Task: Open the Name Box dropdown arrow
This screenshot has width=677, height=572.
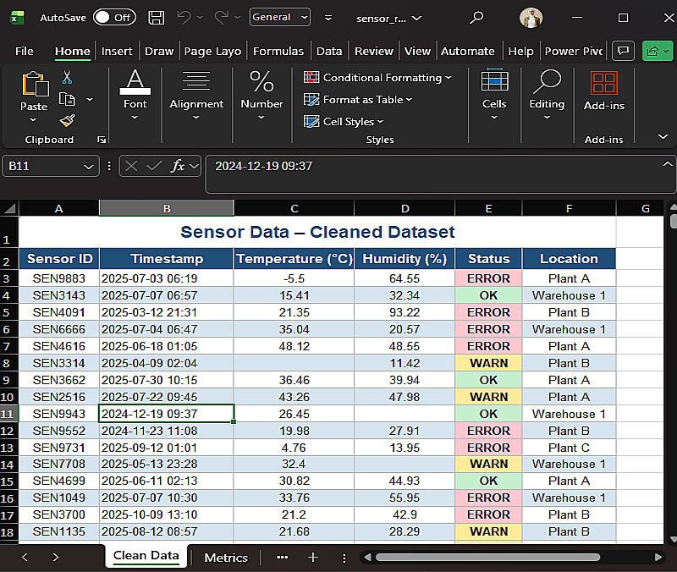Action: tap(90, 167)
